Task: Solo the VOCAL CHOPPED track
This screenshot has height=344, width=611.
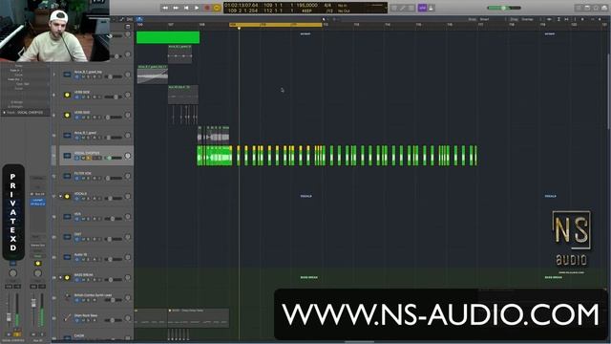Action: 89,158
